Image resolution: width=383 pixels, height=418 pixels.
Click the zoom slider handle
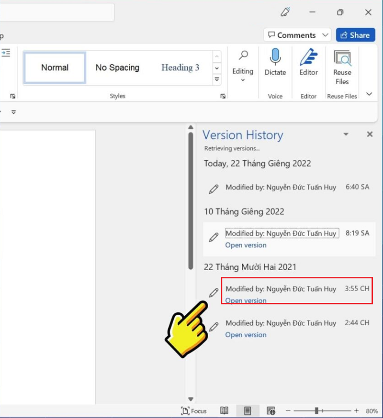tap(316, 411)
